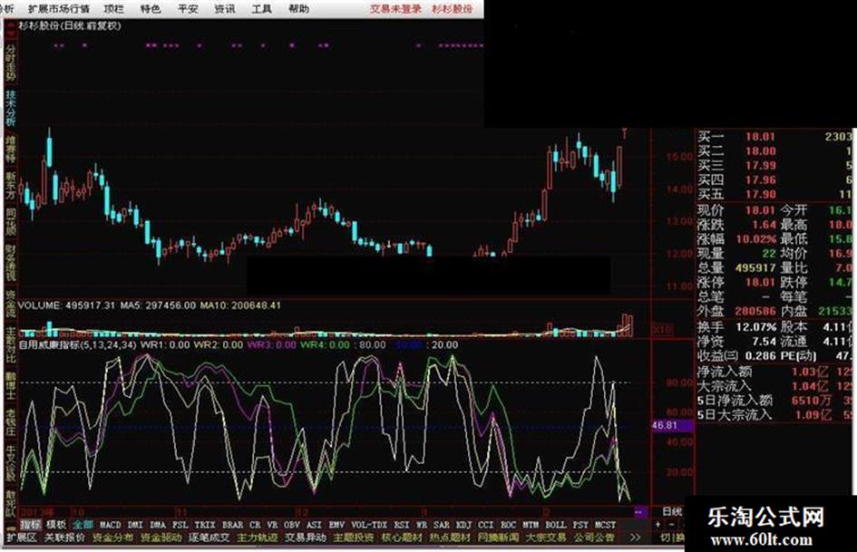Open the 主题投资 bottom tab

tap(354, 537)
